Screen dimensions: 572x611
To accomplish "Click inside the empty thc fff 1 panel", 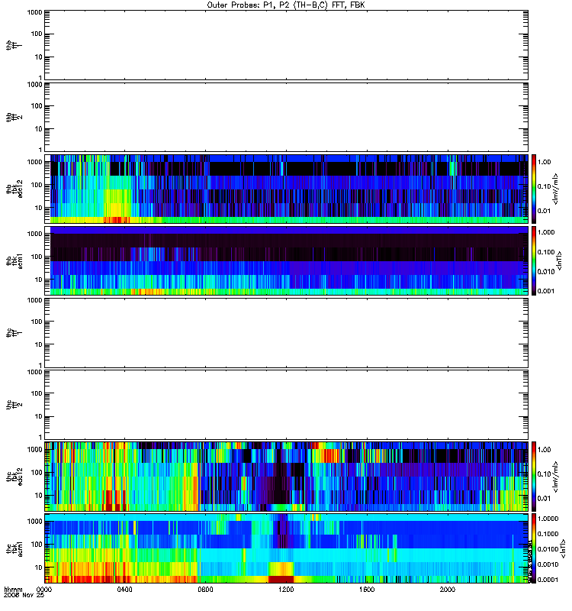I will click(286, 333).
